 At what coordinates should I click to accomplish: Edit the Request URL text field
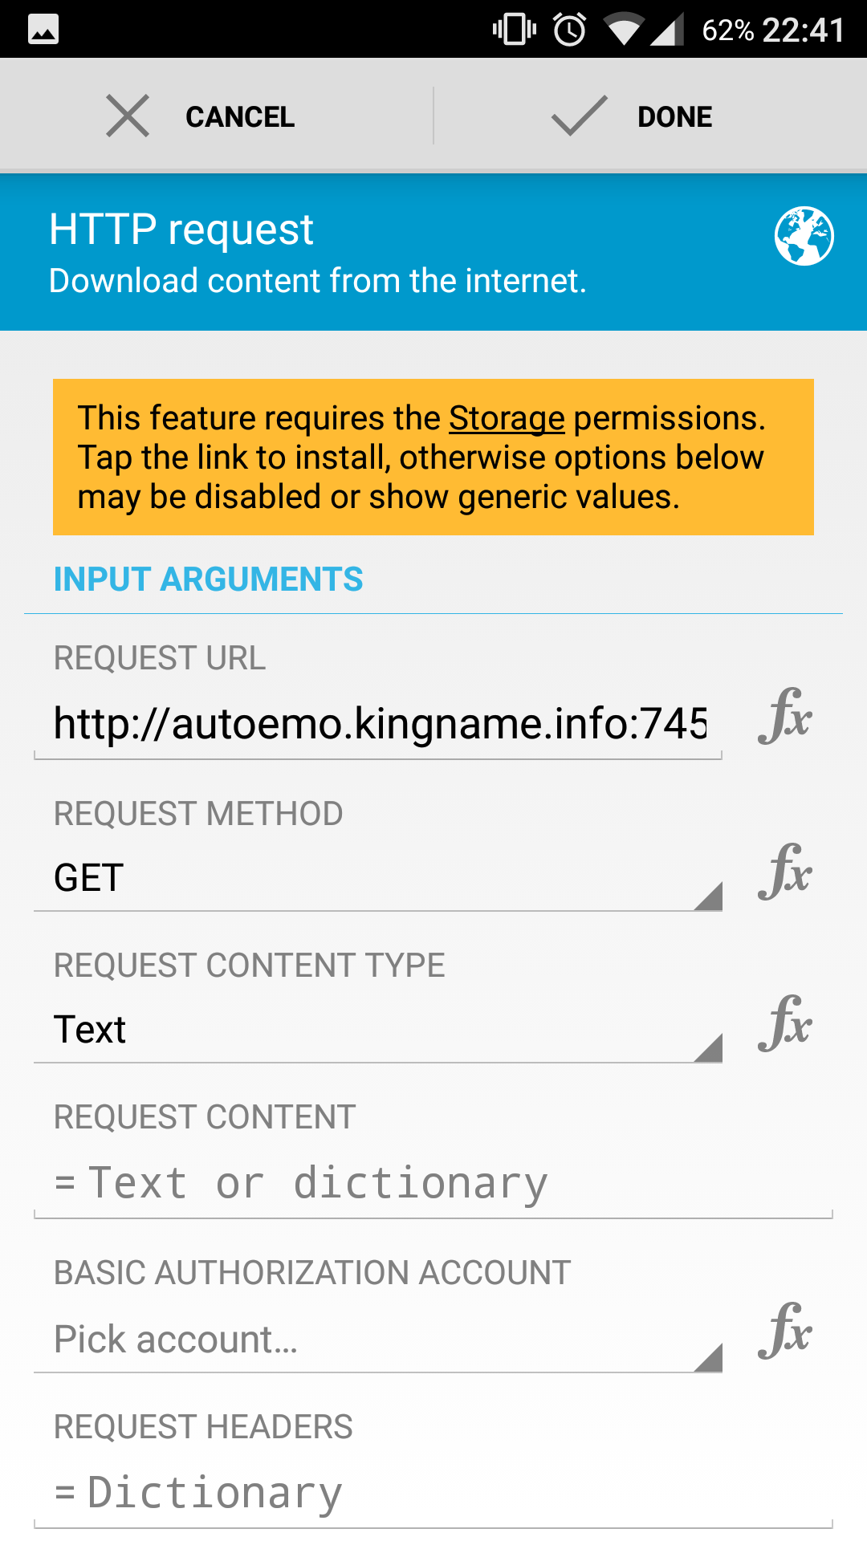[x=379, y=723]
